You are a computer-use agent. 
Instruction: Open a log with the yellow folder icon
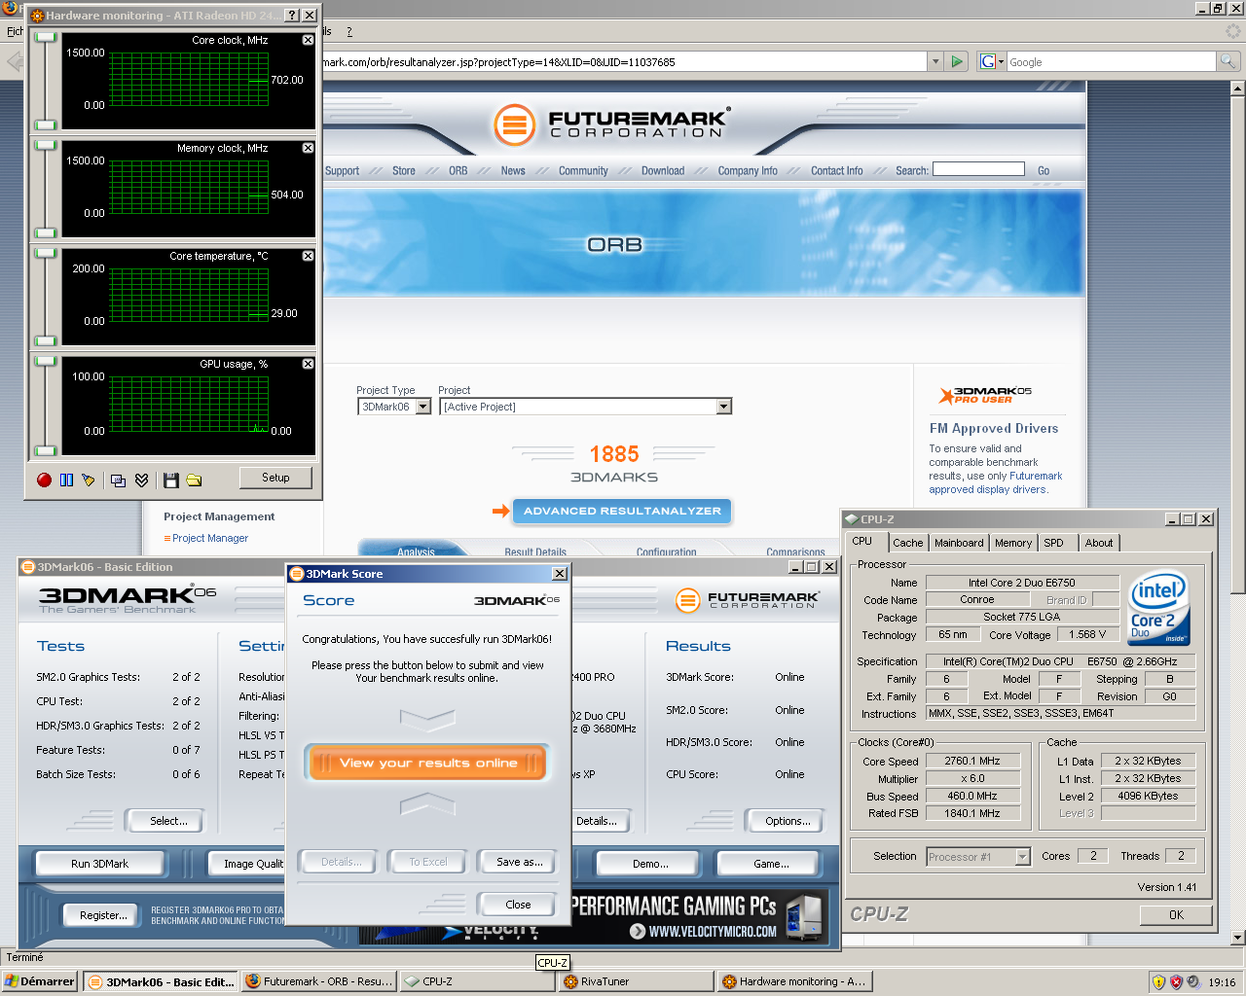(x=194, y=480)
